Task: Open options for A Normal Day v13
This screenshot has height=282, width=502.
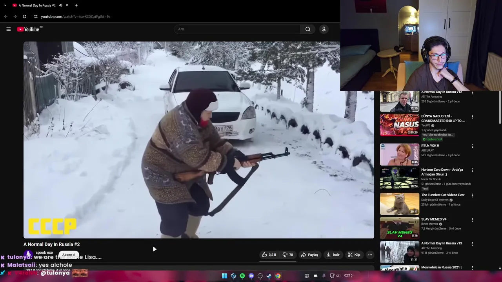Action: 473,244
